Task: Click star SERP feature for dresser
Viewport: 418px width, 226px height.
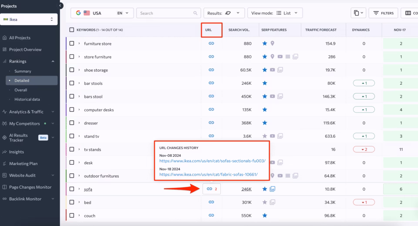Action: (x=265, y=123)
